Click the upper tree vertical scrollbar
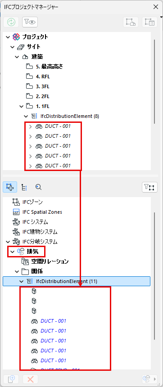This screenshot has width=163, height=387. point(154,81)
